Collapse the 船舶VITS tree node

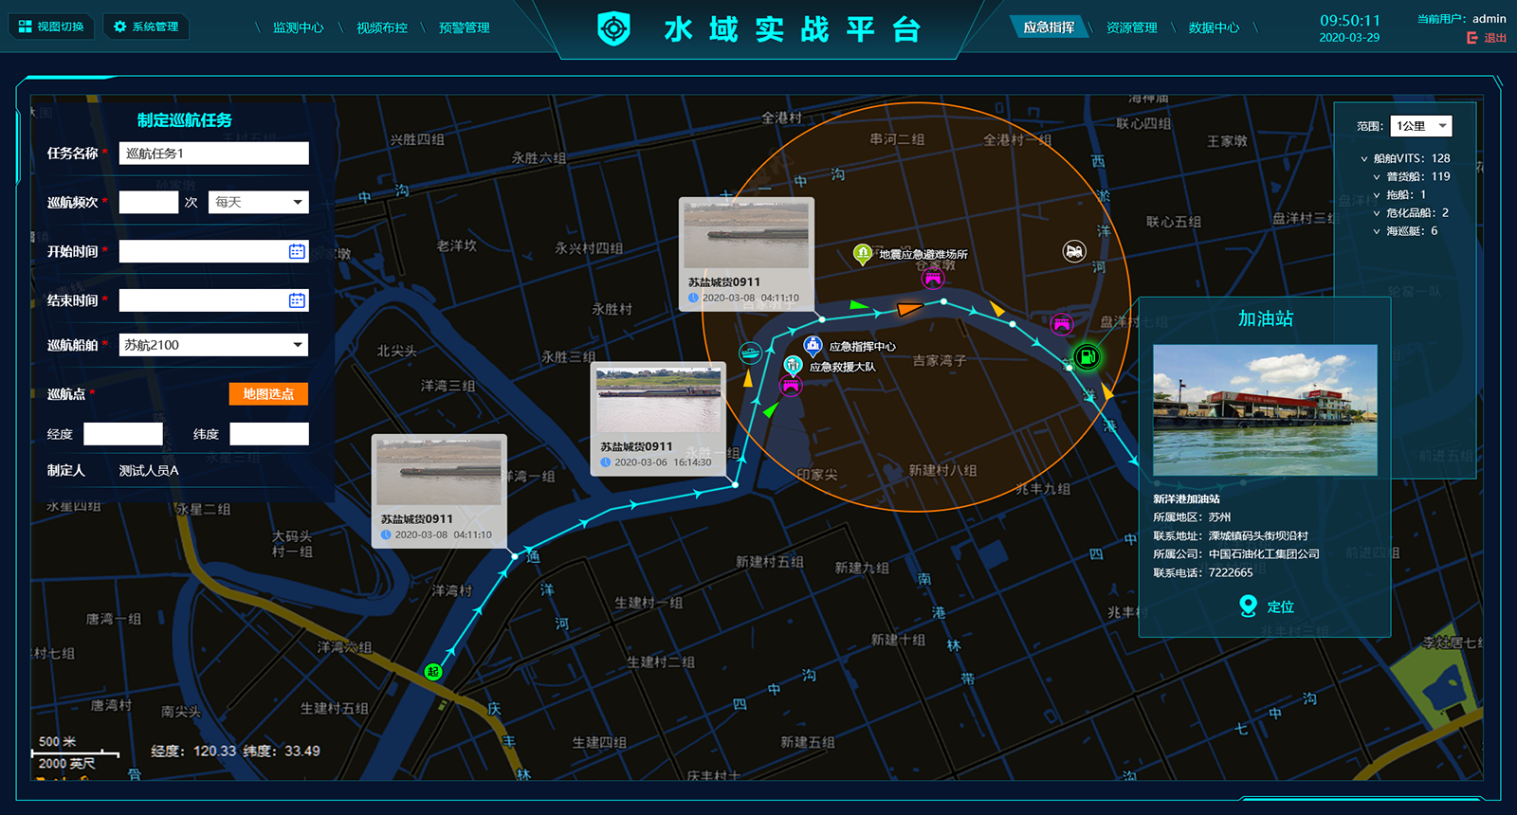click(1364, 159)
